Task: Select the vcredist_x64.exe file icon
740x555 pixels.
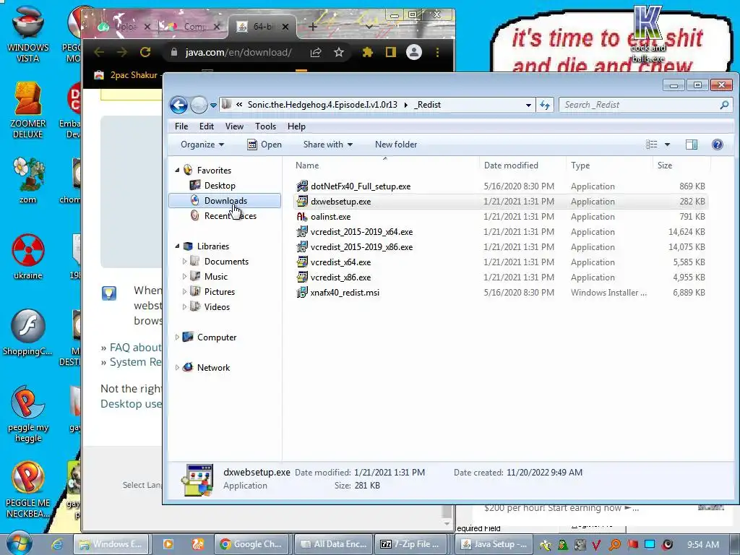Action: point(302,262)
